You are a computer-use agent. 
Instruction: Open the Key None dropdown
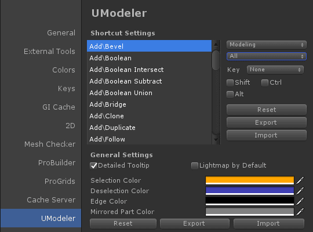pyautogui.click(x=275, y=70)
